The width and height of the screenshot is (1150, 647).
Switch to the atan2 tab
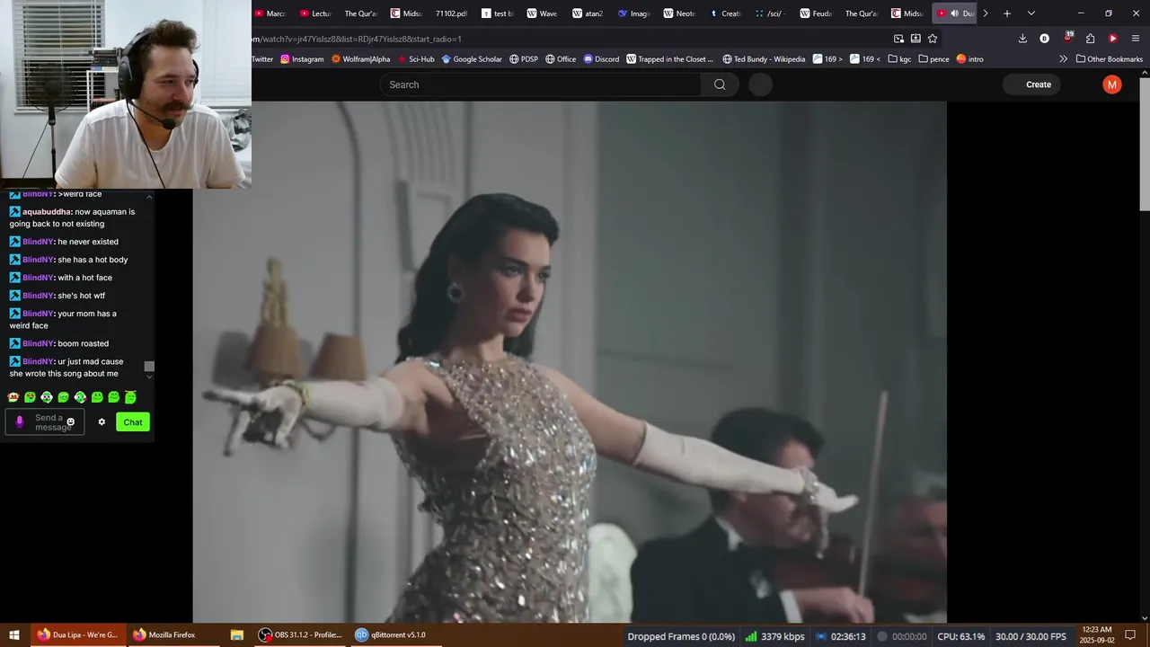click(x=588, y=13)
